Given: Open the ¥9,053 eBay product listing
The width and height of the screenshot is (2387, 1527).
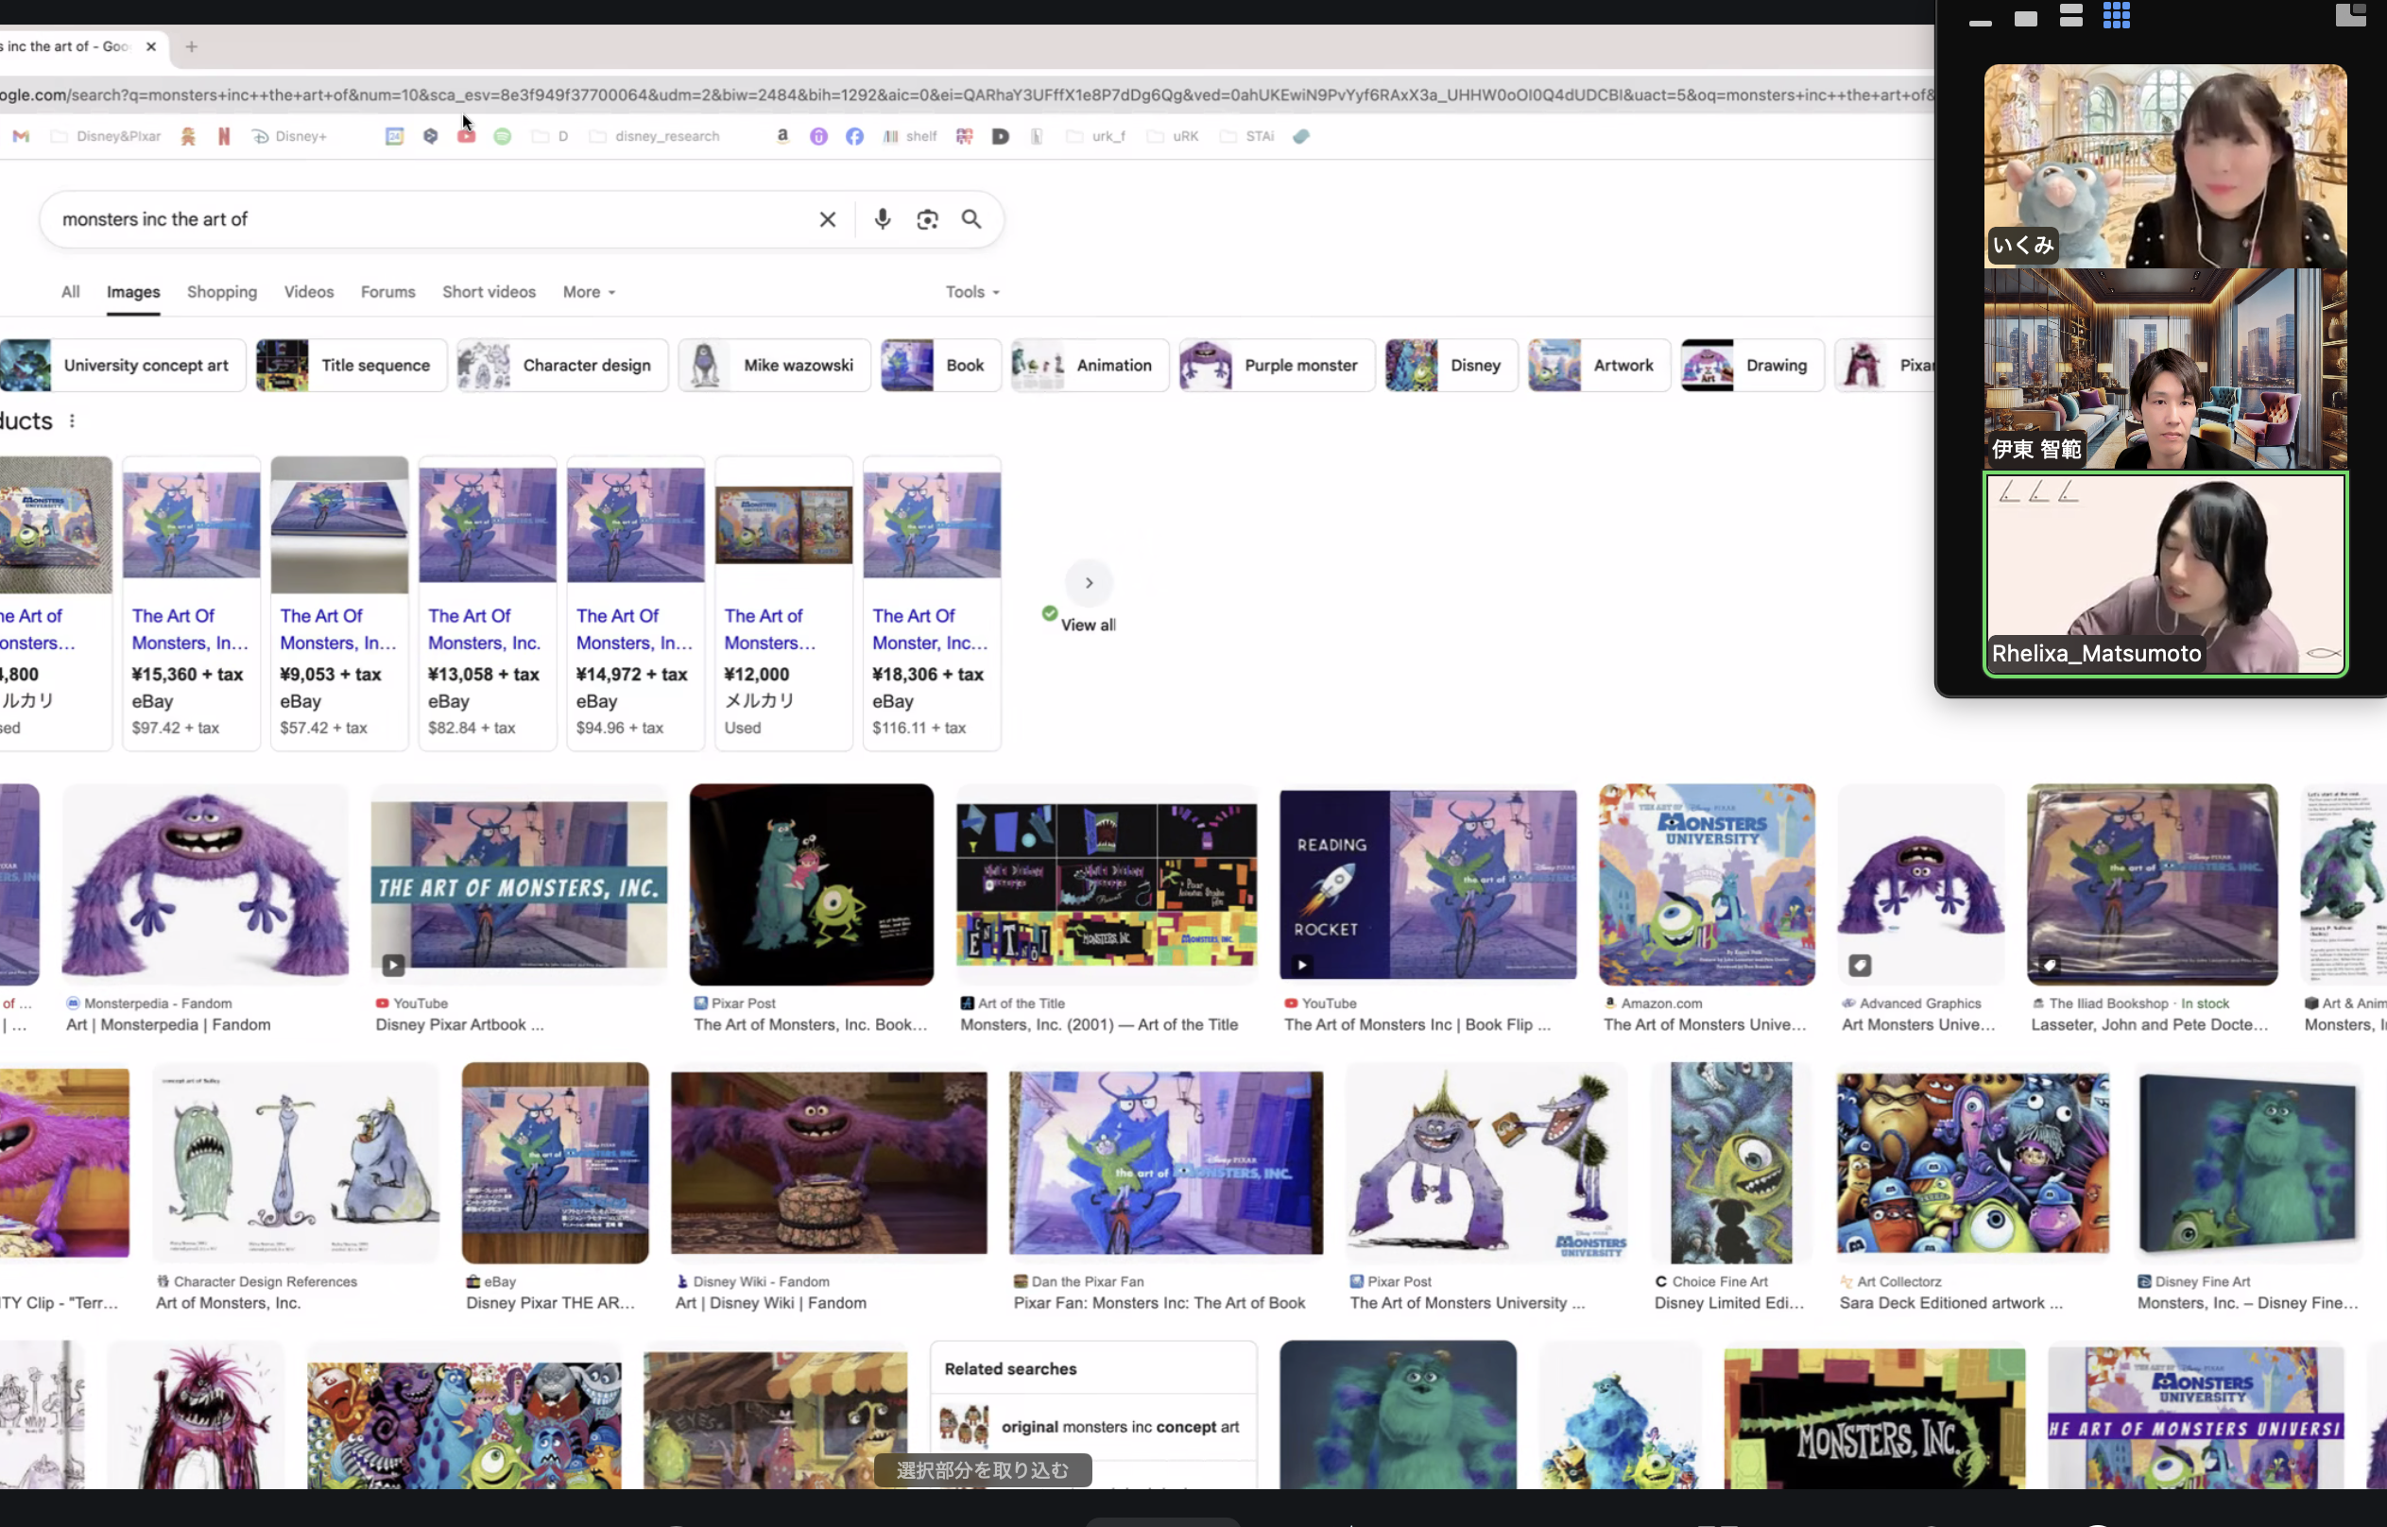Looking at the screenshot, I should [x=339, y=602].
